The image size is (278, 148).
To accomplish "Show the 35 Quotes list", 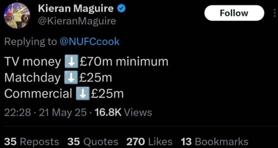I will (93, 142).
